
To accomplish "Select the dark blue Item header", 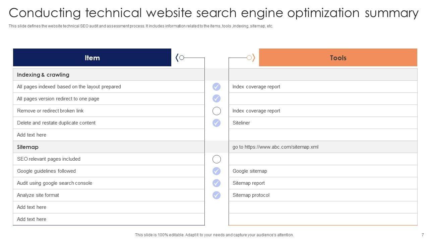I will (x=92, y=58).
